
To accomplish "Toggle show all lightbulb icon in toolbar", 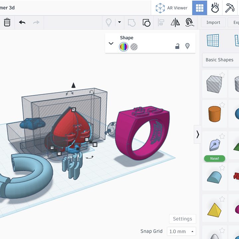I will 108,23.
